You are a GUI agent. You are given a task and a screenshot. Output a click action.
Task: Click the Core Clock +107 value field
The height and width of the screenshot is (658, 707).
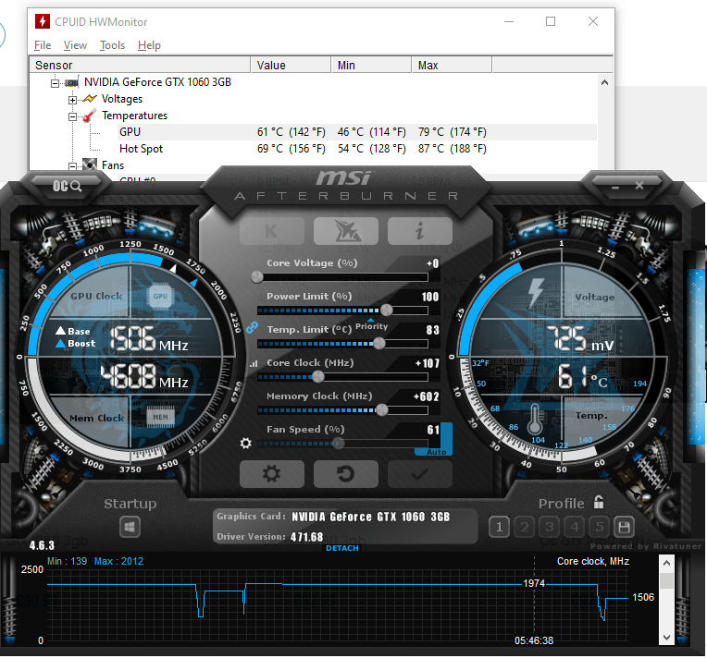click(428, 363)
